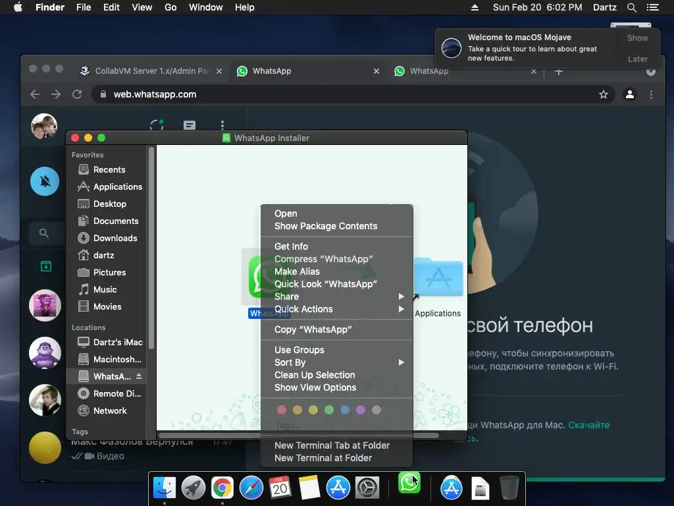
Task: Apply the purple tag color
Action: [361, 410]
